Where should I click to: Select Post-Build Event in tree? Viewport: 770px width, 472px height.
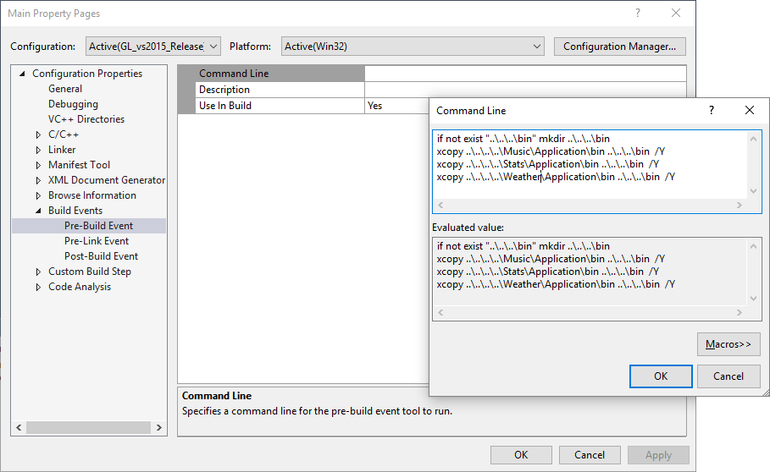101,256
